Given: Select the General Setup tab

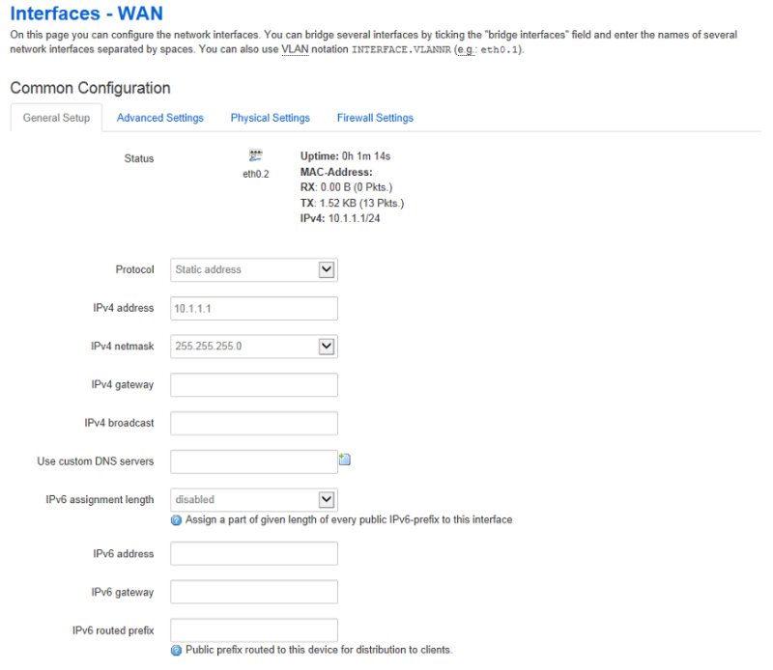Looking at the screenshot, I should (x=56, y=118).
